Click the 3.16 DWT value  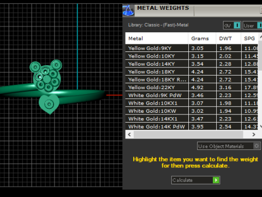225,88
